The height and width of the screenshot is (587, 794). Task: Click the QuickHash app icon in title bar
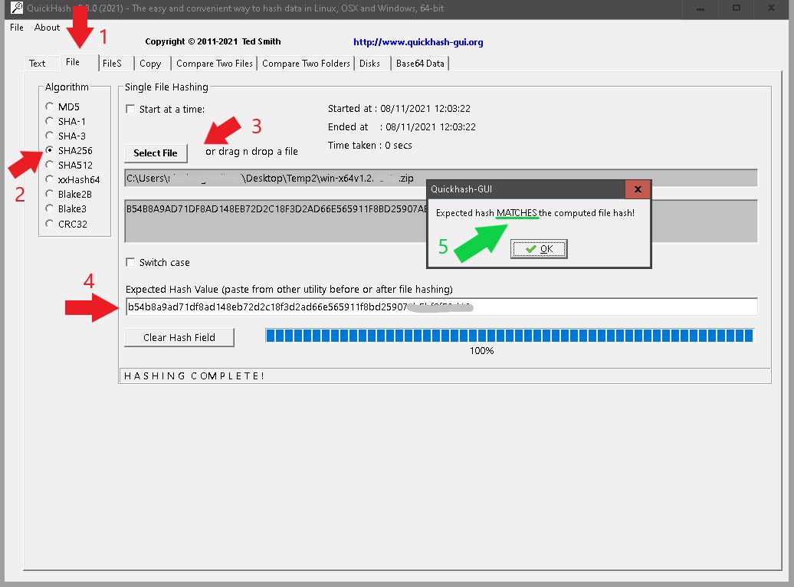coord(17,8)
